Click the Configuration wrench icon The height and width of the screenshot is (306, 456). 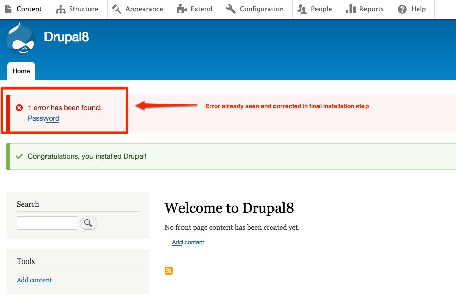pos(231,9)
